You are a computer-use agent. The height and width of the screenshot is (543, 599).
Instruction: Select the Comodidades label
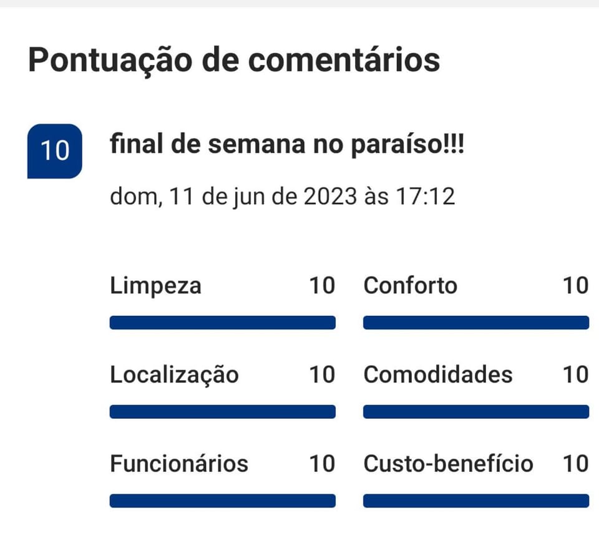click(437, 375)
